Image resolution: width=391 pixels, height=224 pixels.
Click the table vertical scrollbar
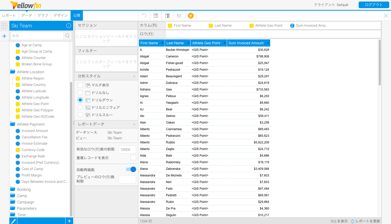pyautogui.click(x=380, y=63)
